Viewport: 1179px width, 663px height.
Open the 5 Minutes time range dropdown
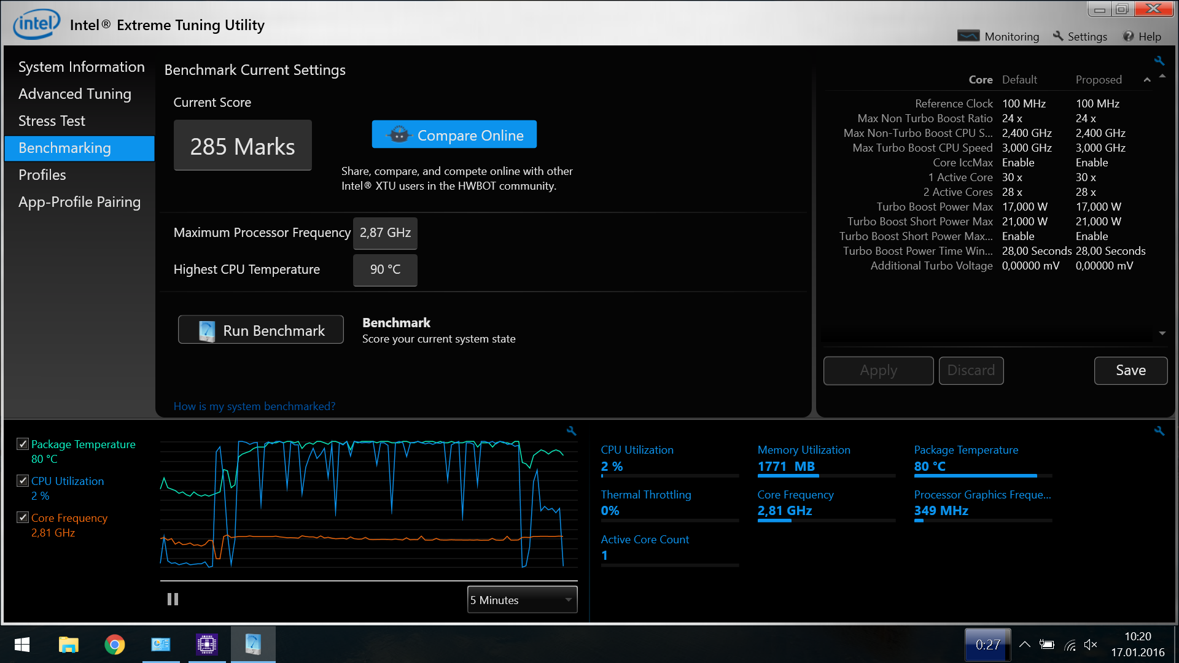[x=522, y=600]
